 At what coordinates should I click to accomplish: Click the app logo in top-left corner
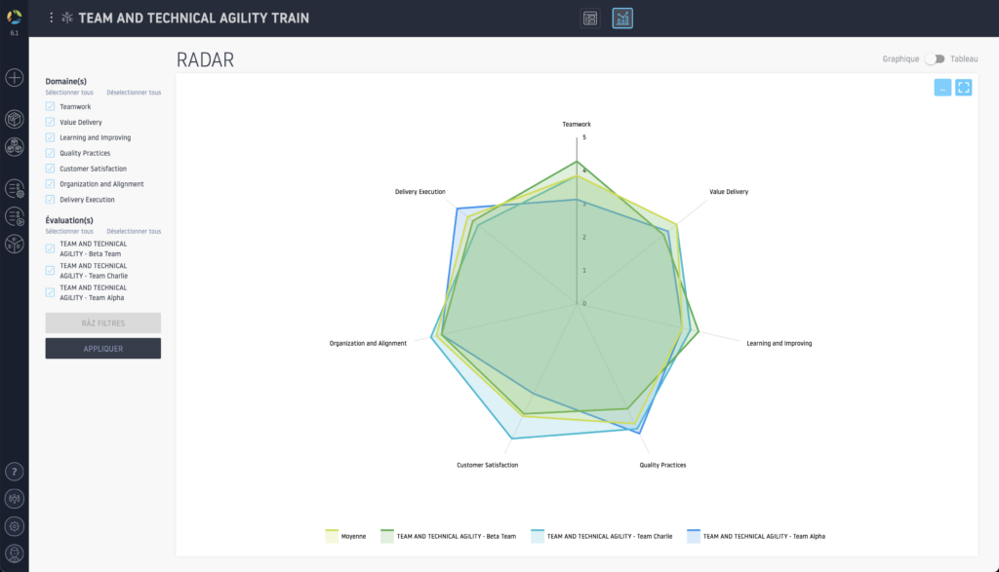click(x=14, y=17)
